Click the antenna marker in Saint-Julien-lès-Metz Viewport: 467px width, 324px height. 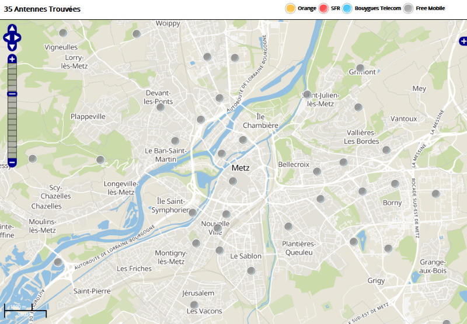point(307,94)
